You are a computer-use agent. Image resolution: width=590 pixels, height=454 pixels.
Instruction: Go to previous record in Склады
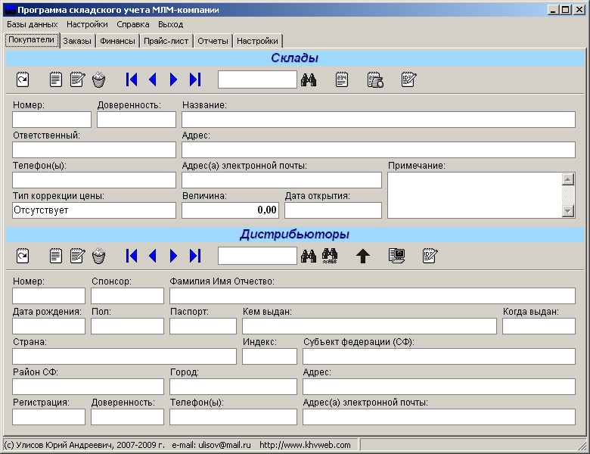coord(152,79)
